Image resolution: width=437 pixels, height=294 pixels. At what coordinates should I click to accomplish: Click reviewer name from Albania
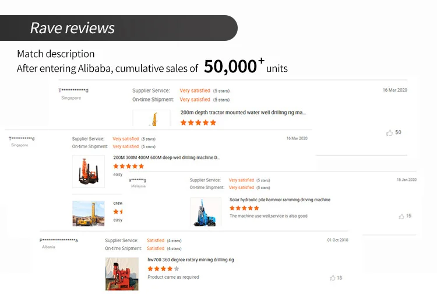58,240
